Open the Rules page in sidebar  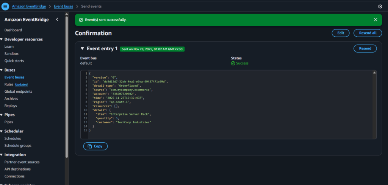click(x=9, y=84)
